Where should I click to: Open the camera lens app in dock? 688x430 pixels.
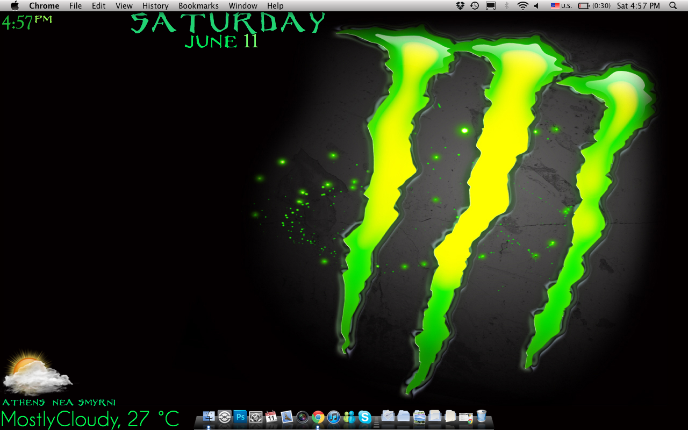tap(303, 417)
